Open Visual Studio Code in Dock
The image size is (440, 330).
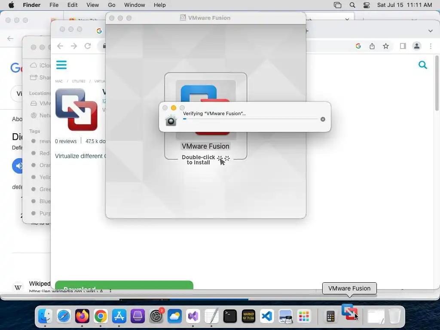tap(267, 316)
